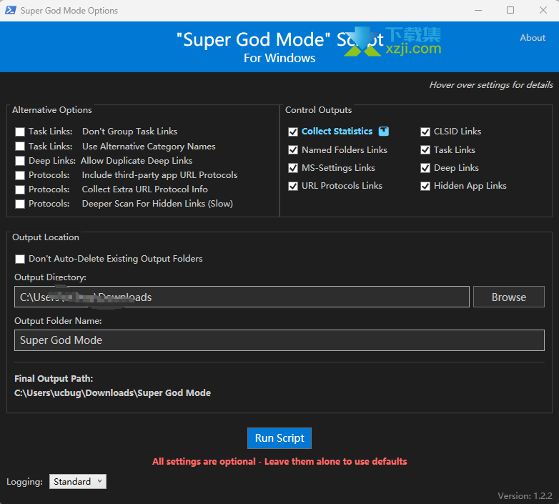This screenshot has width=559, height=504.
Task: Check Allow Duplicate Deep Links
Action: point(20,161)
